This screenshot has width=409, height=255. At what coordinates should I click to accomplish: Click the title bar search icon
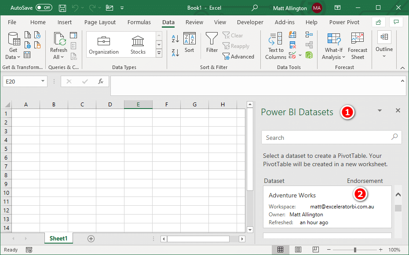254,8
